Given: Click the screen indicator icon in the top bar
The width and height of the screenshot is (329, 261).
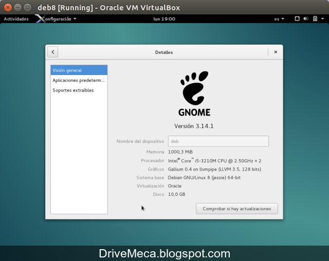Looking at the screenshot, I should (297, 18).
